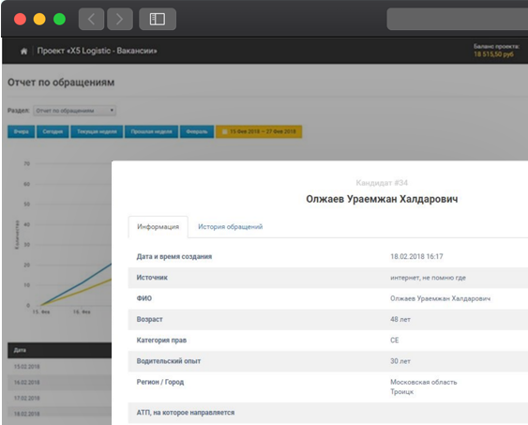Click the home icon in the header
The width and height of the screenshot is (528, 425).
(23, 52)
